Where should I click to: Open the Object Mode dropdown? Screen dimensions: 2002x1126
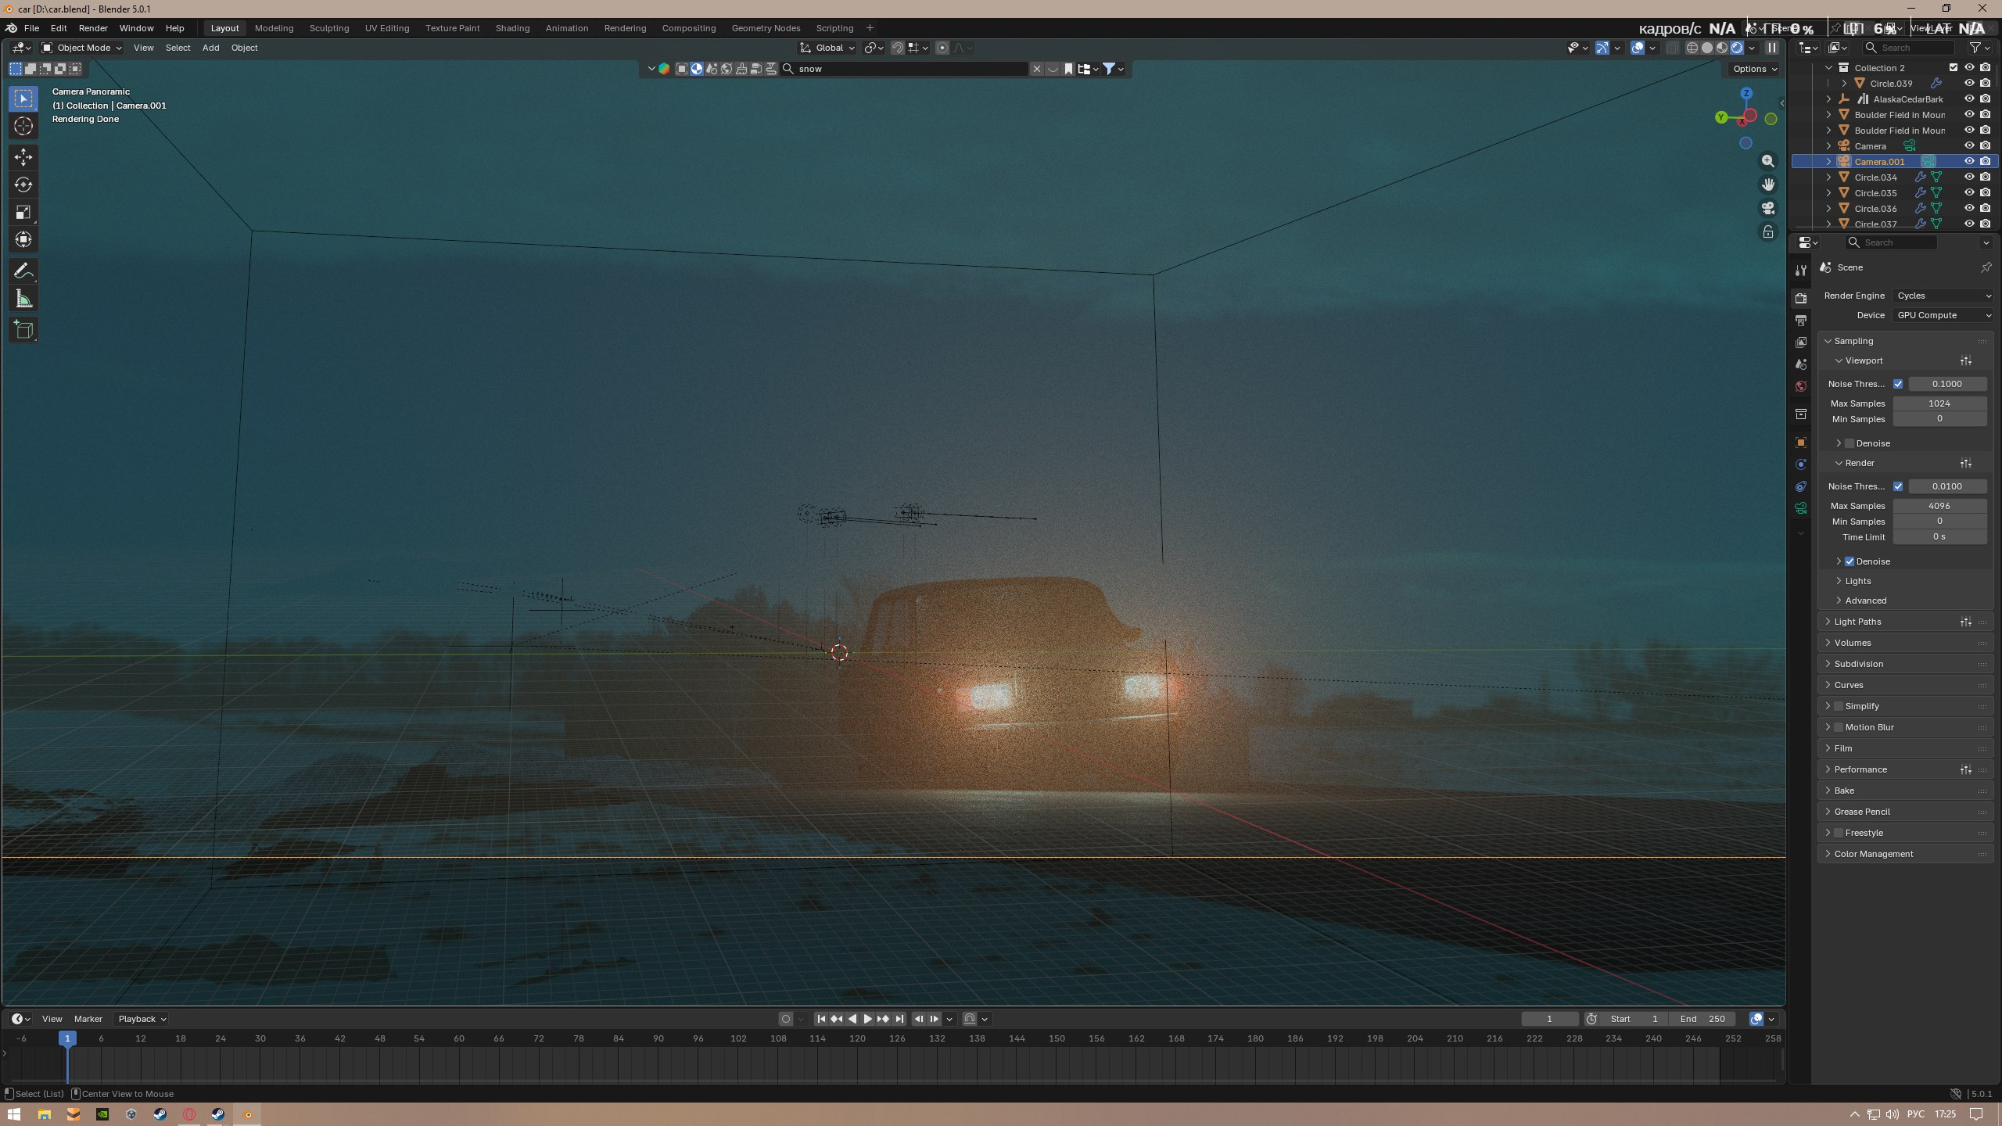[x=81, y=48]
